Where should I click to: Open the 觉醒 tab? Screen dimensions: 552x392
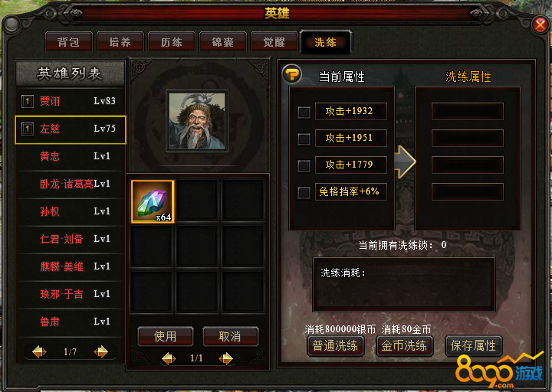coord(274,42)
